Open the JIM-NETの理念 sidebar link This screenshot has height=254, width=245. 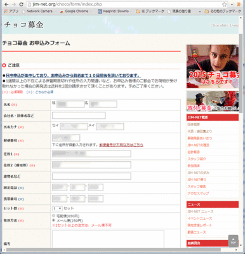coord(198,145)
